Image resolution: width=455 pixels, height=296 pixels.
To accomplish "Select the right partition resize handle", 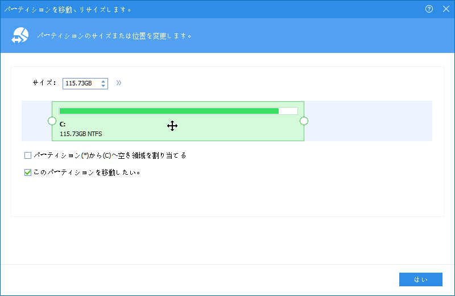I will 304,121.
